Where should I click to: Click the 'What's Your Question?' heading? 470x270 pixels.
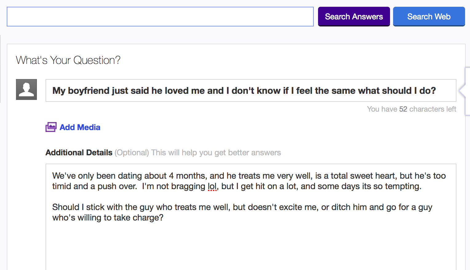[x=68, y=60]
